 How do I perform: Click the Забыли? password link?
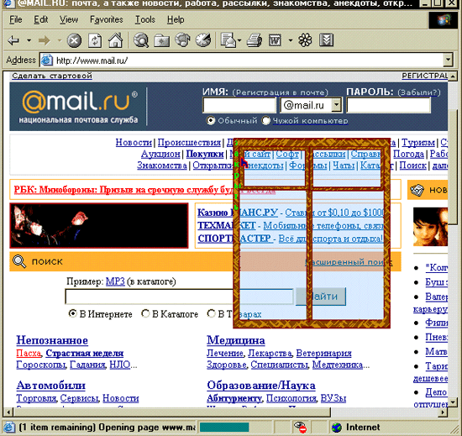pos(419,92)
